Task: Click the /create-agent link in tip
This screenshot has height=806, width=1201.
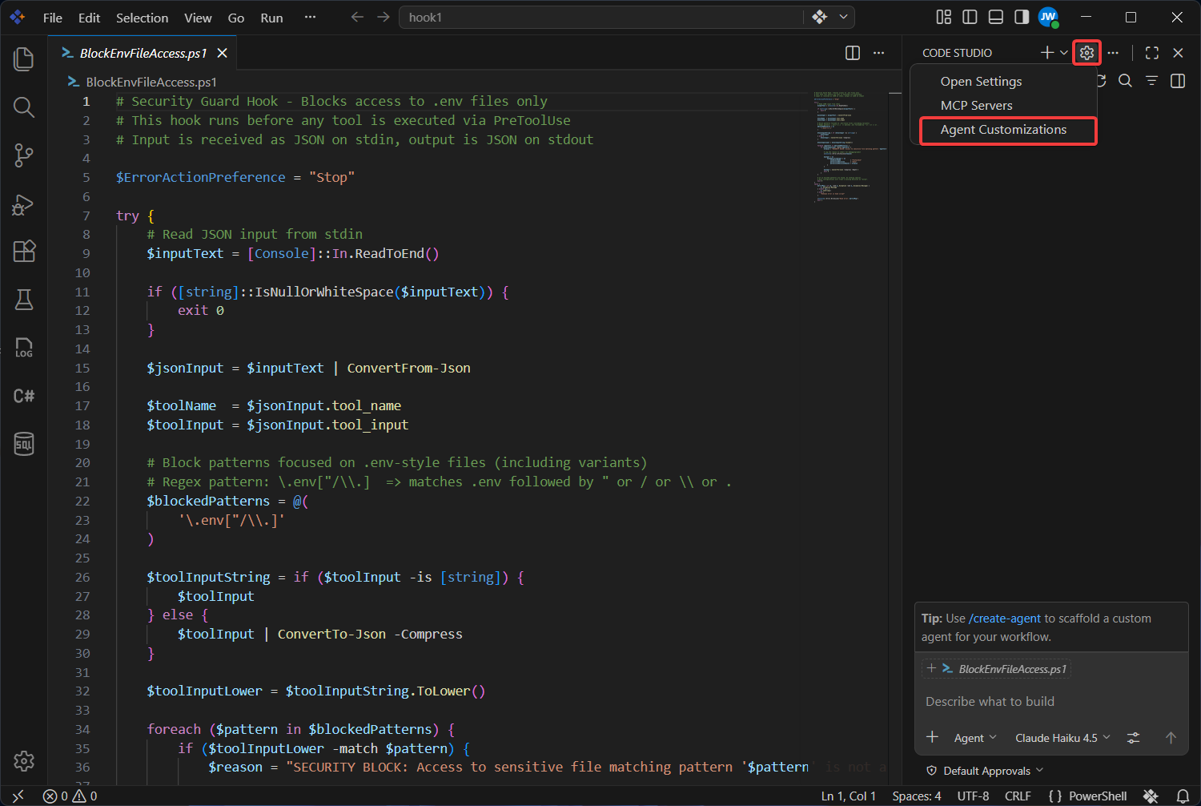Action: pos(1005,619)
